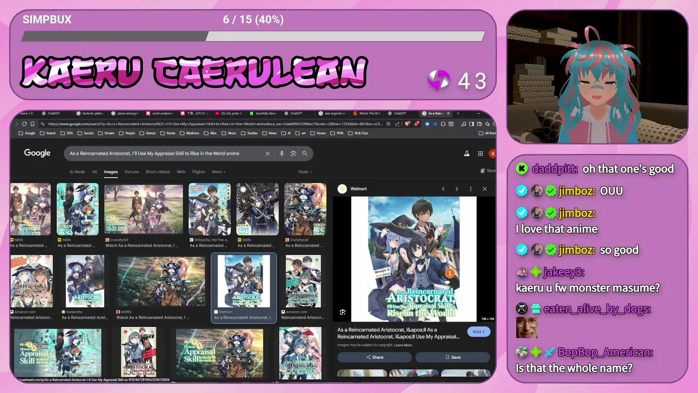
Task: Open a new browser tab
Action: (x=458, y=114)
